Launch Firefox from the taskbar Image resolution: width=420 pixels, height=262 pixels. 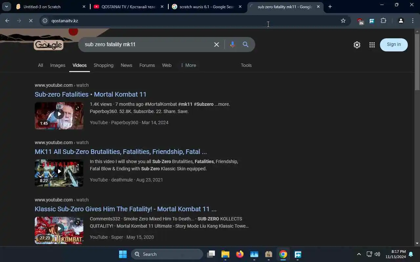[240, 254]
